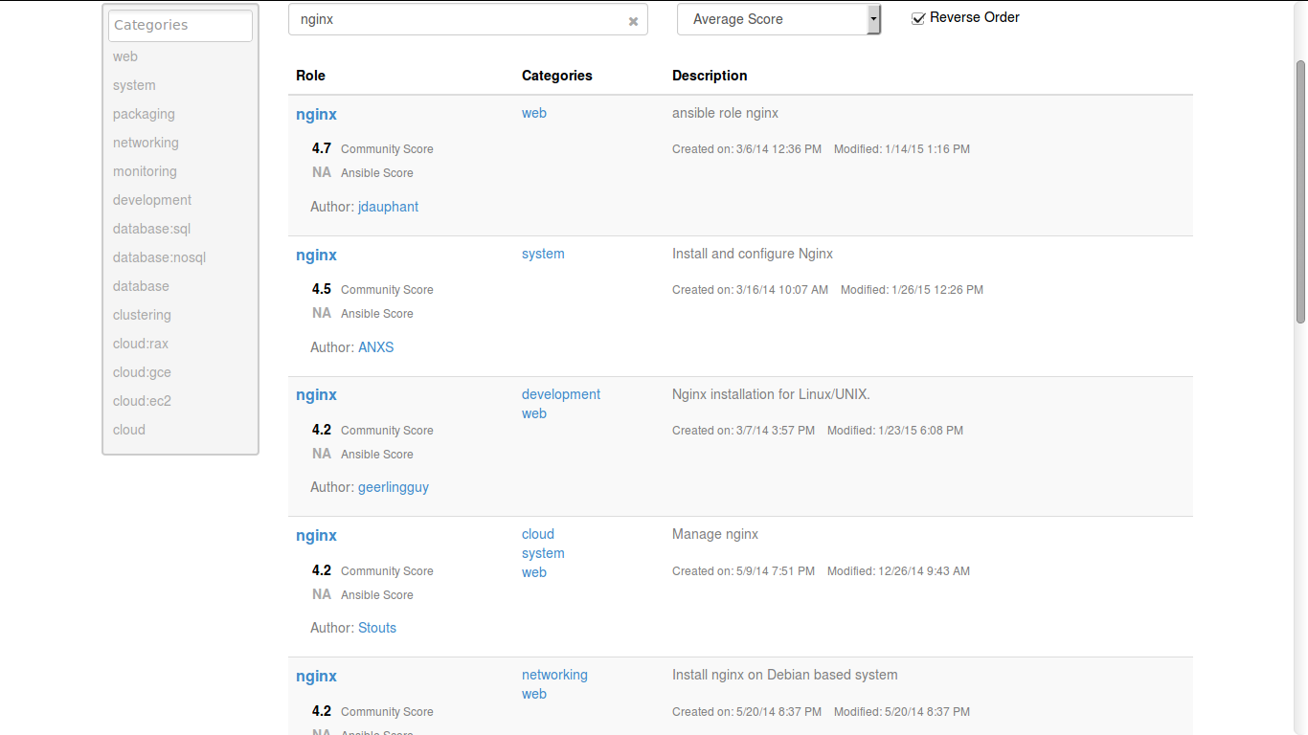
Task: Choose the database category in sidebar
Action: click(141, 286)
